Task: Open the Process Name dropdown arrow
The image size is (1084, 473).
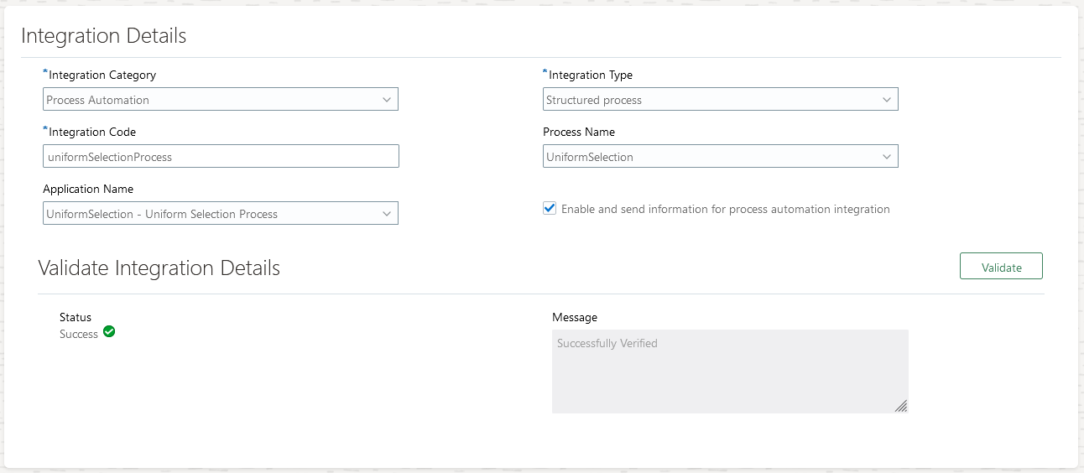Action: click(887, 157)
